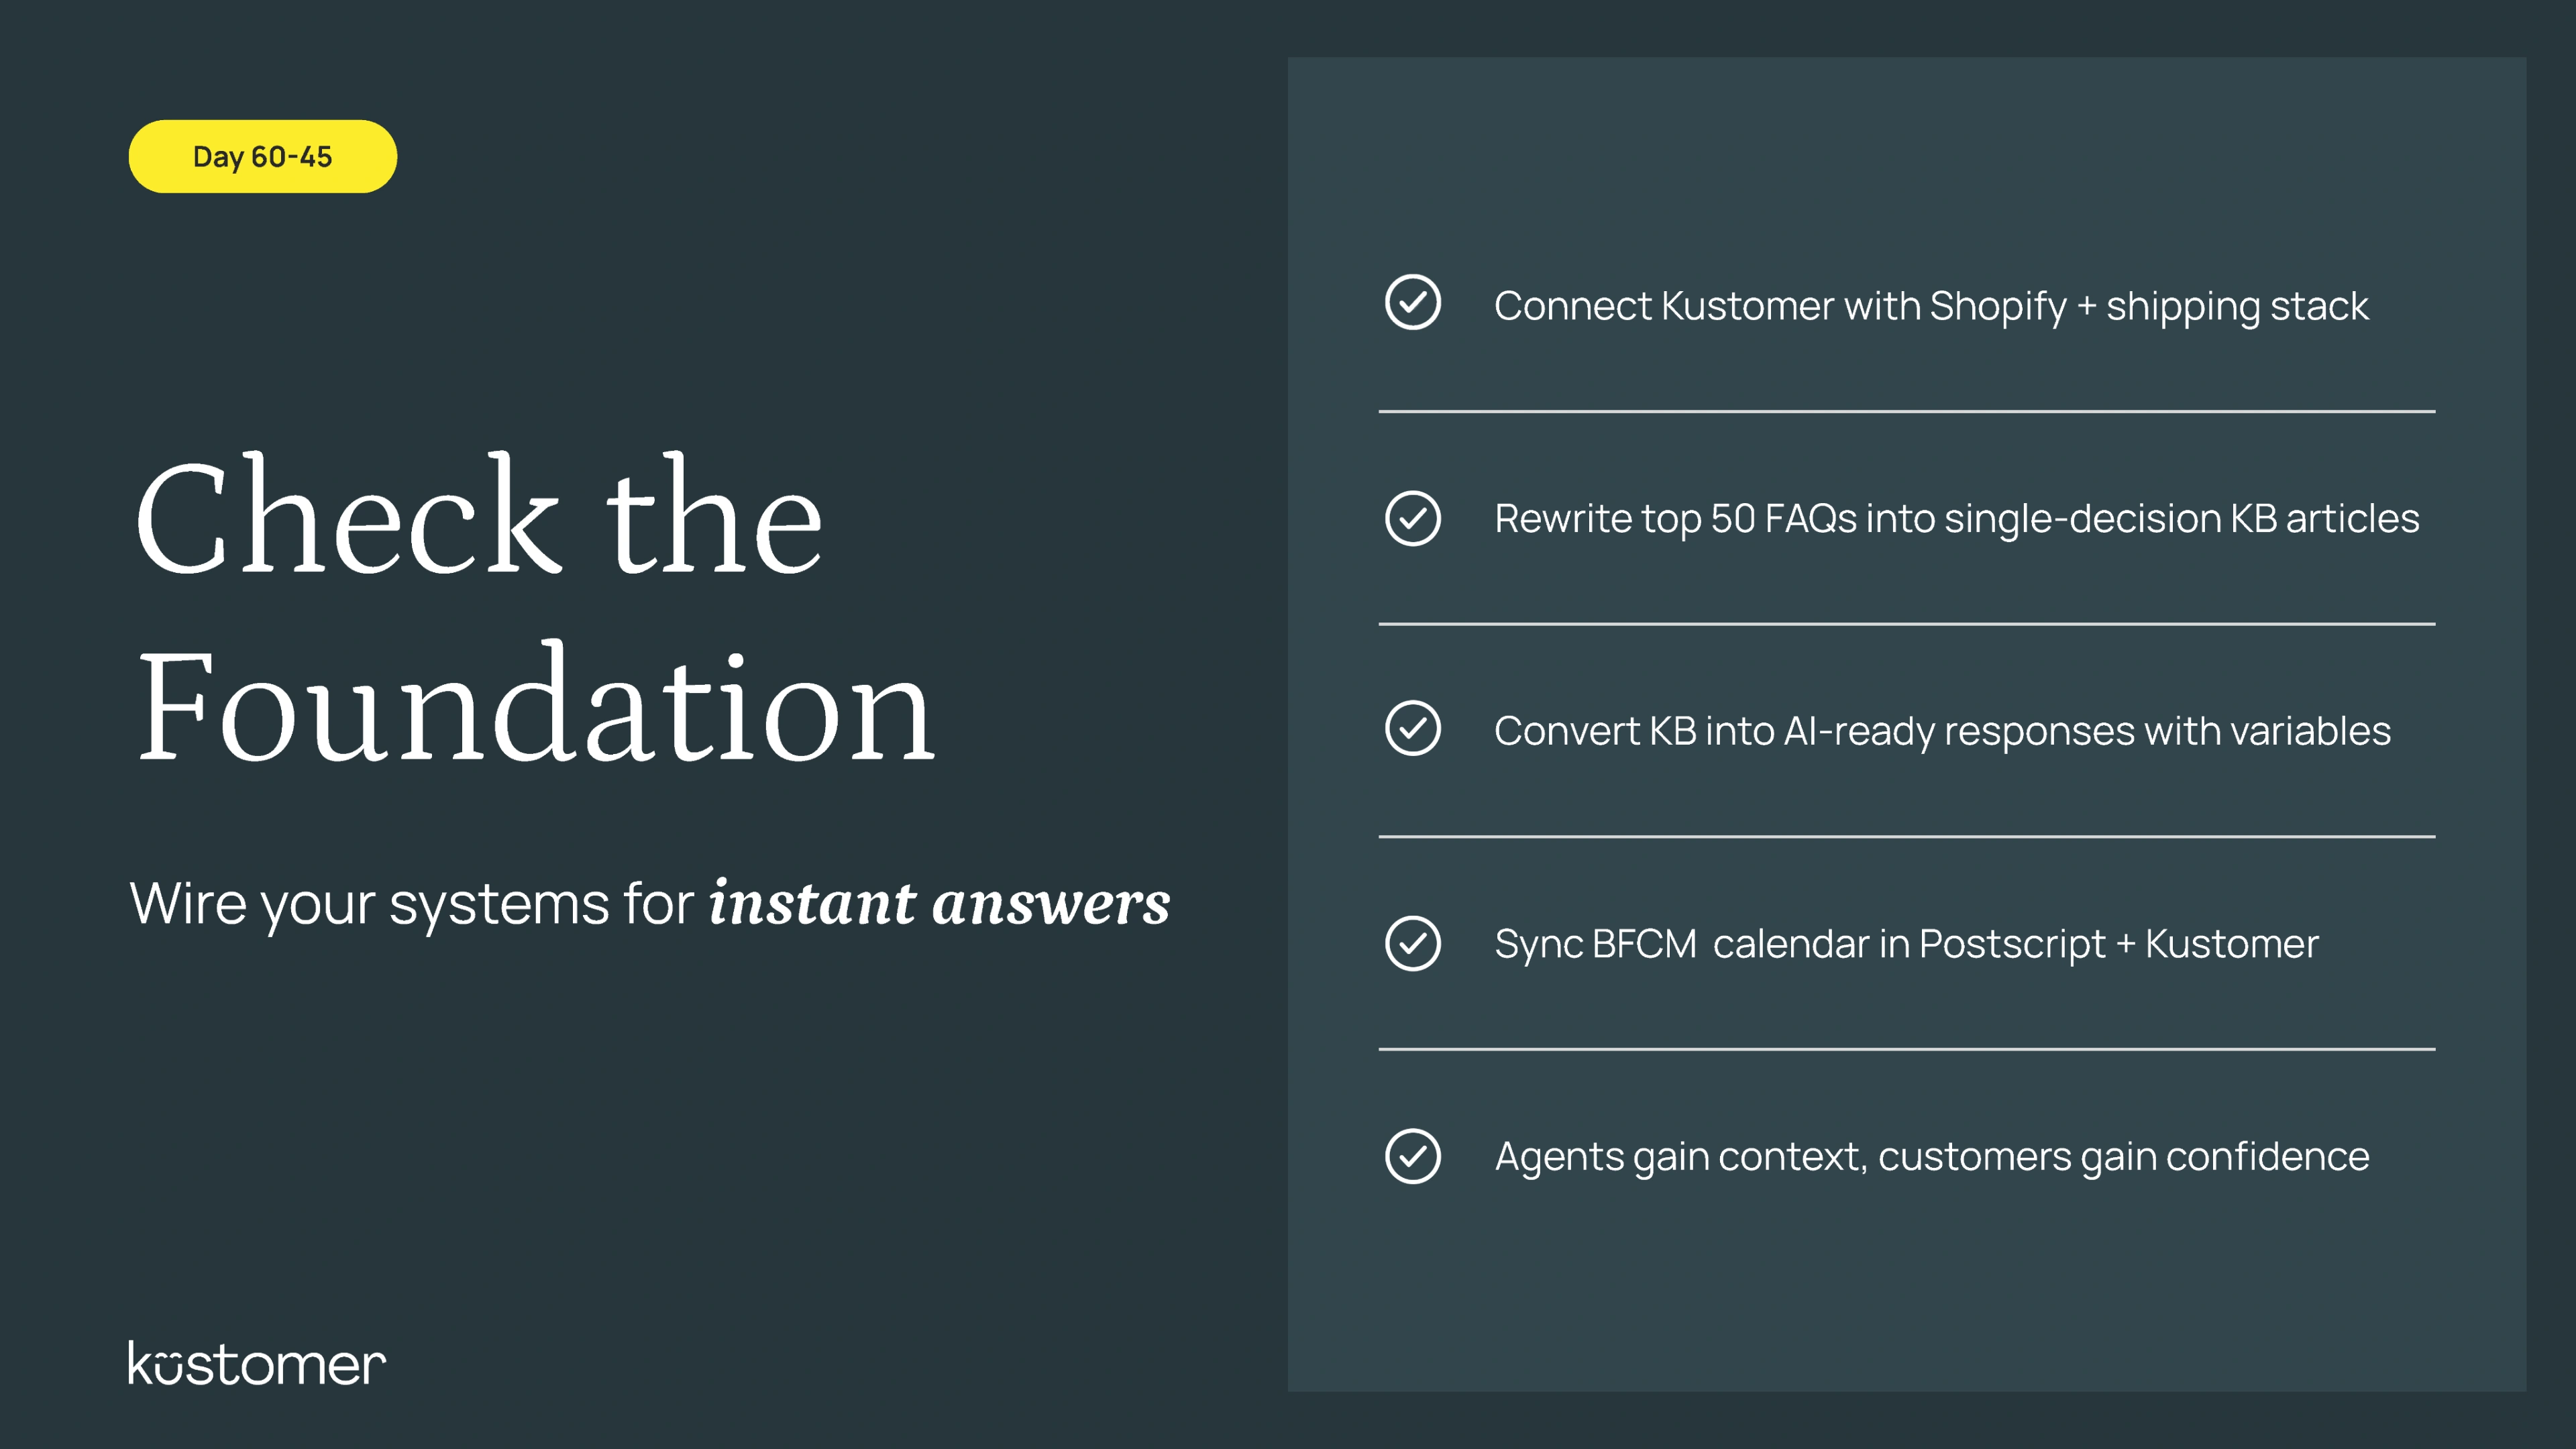The width and height of the screenshot is (2576, 1449).
Task: Click the checkmark icon beside Rewrite top 50 FAQs
Action: coord(1412,518)
